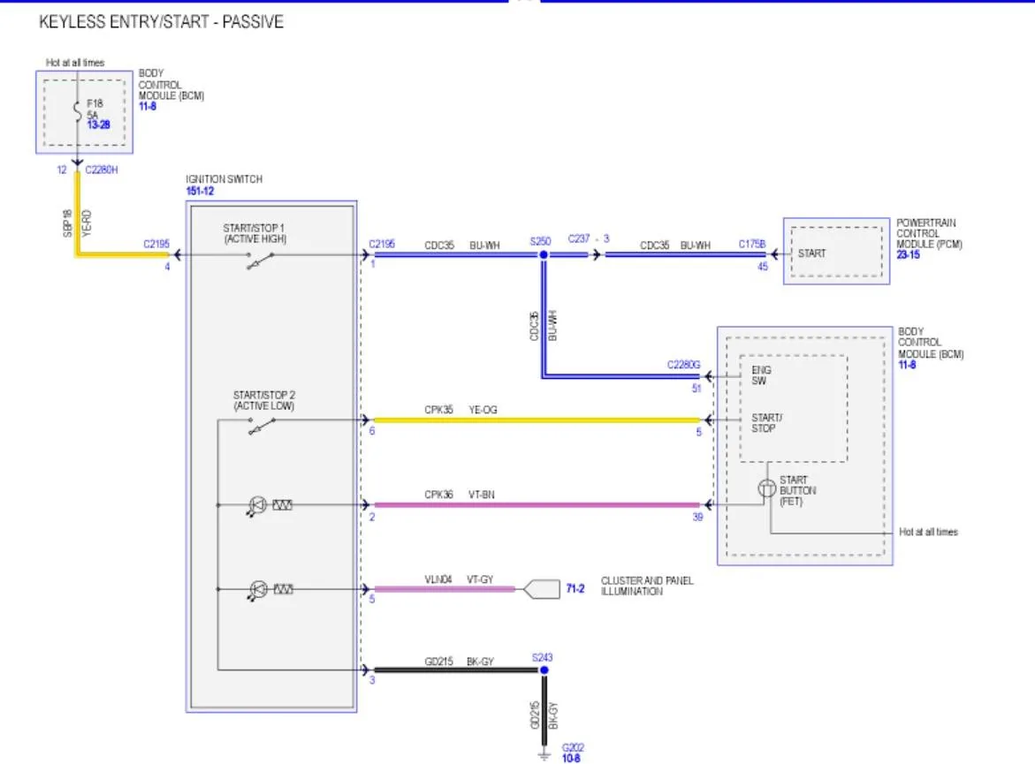The width and height of the screenshot is (1035, 764).
Task: Open the 11-8 link beside fuse box BCM
Action: pos(148,106)
